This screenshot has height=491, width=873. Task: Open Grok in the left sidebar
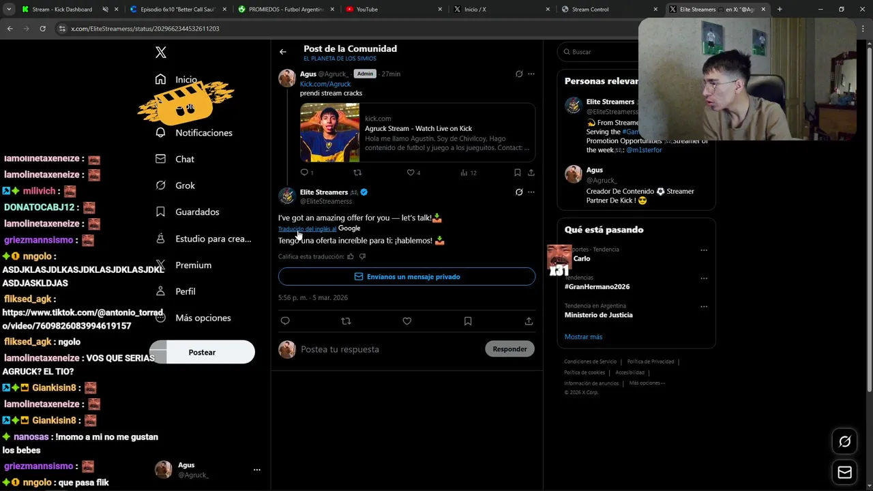click(175, 185)
